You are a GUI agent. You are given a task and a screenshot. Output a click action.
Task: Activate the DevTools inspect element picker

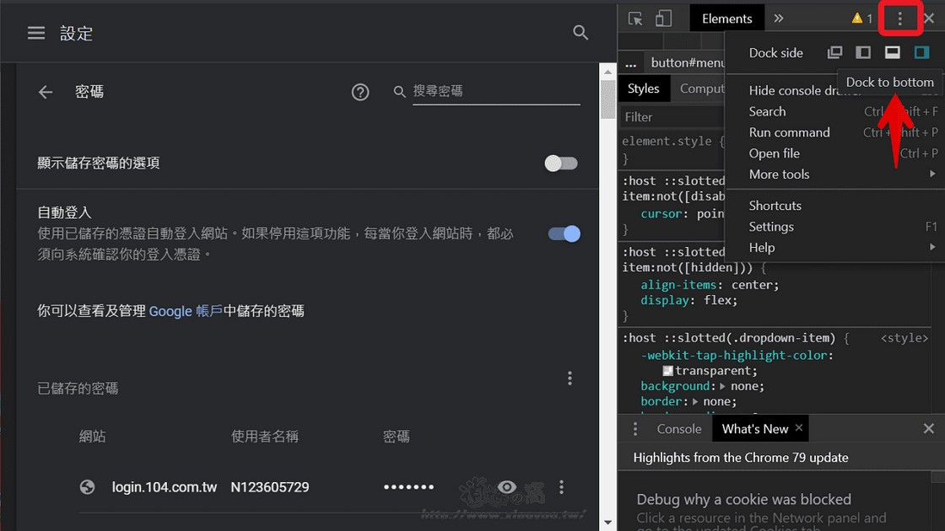click(635, 19)
